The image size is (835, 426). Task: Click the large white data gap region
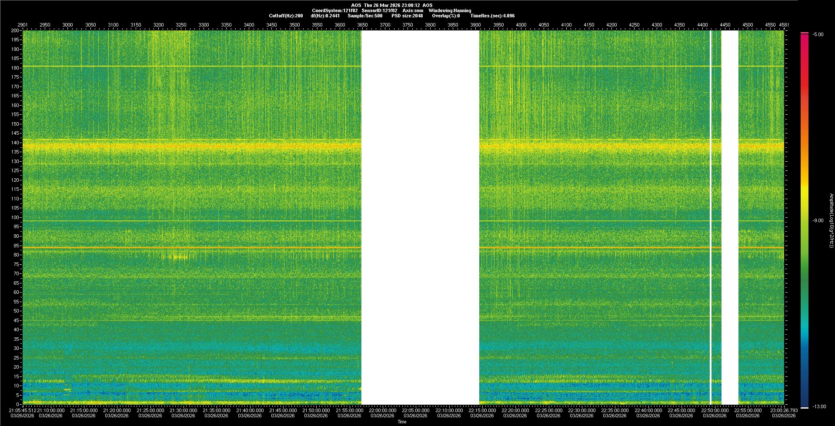420,217
